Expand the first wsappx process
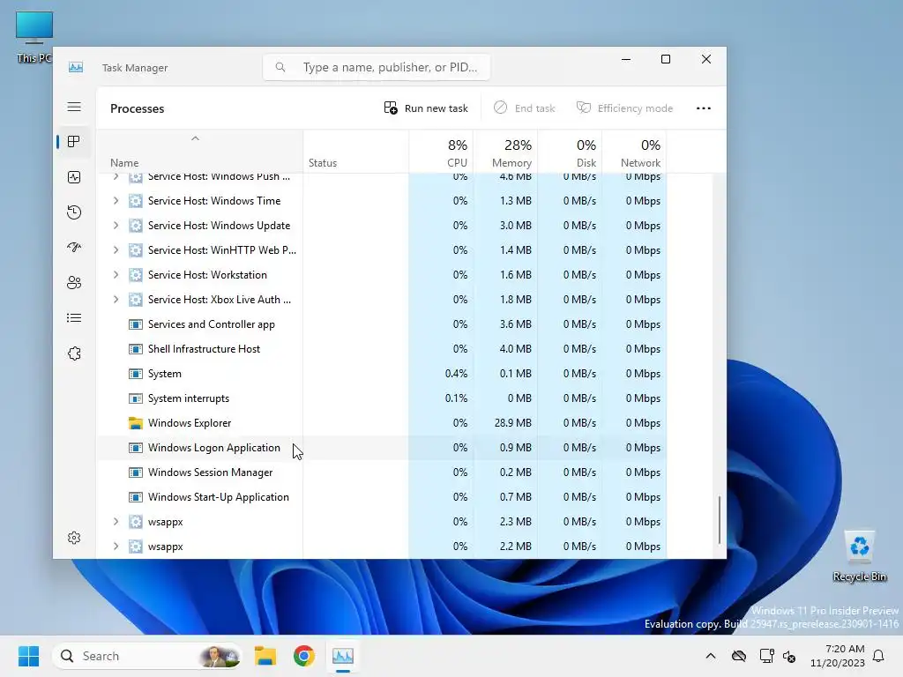903x677 pixels. click(116, 522)
